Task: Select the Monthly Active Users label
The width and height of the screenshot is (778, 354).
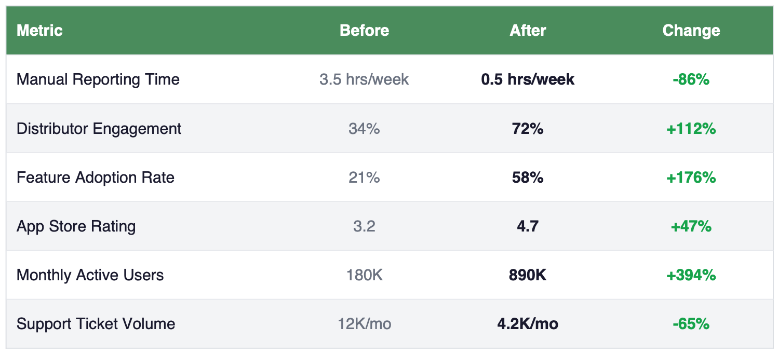Action: (90, 275)
